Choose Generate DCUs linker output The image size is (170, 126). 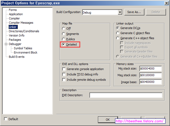tap(128, 28)
